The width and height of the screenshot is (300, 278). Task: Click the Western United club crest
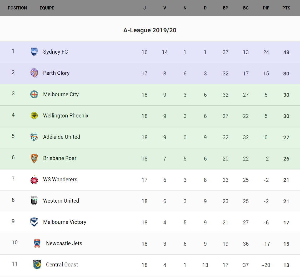[x=34, y=201]
